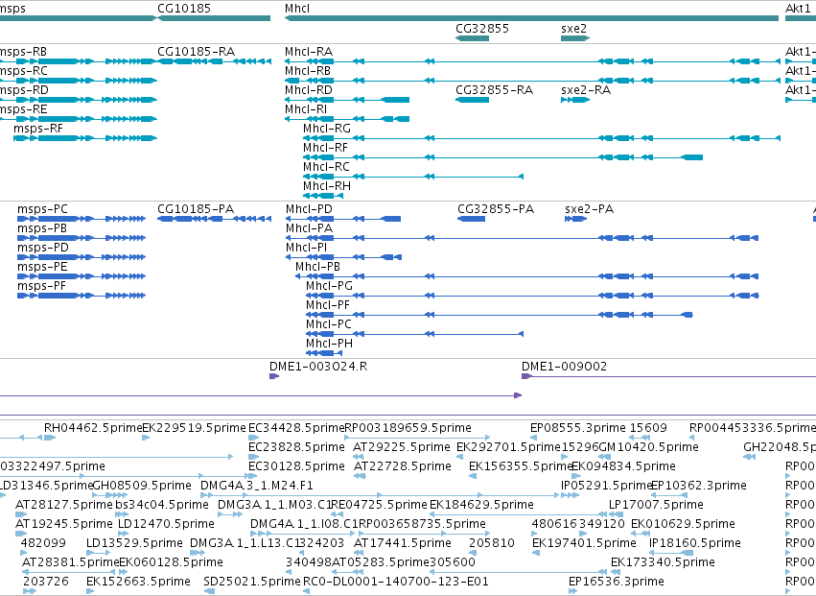816x596 pixels.
Task: Click EST AT19245.5prime
Action: [x=64, y=524]
